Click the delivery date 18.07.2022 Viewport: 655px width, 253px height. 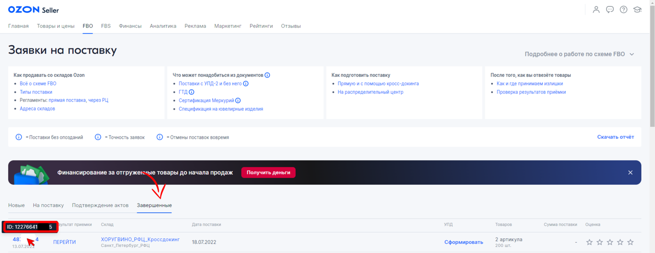pos(204,242)
